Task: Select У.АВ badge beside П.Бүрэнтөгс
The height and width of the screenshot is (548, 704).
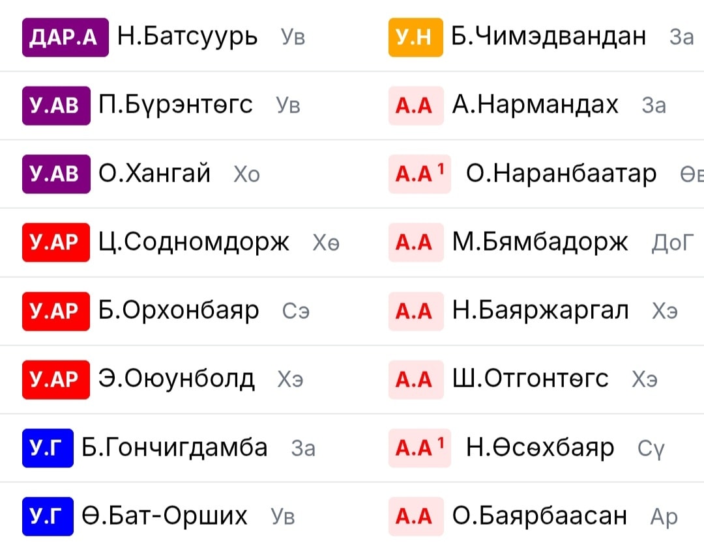Action: click(56, 105)
